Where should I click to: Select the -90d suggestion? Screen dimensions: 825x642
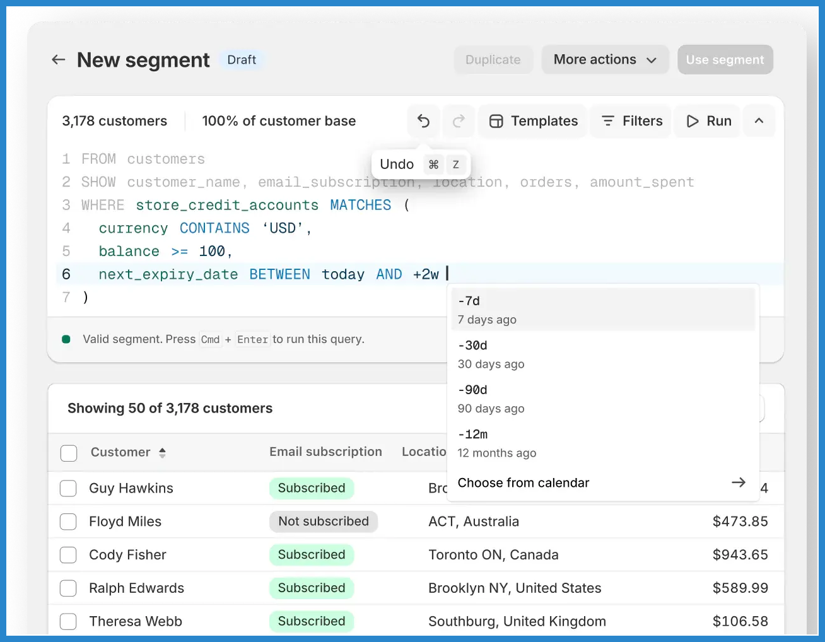[x=603, y=399]
